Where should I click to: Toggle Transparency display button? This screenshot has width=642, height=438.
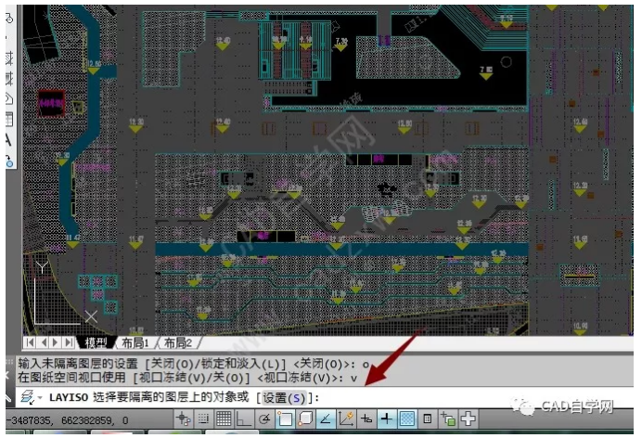tap(407, 419)
